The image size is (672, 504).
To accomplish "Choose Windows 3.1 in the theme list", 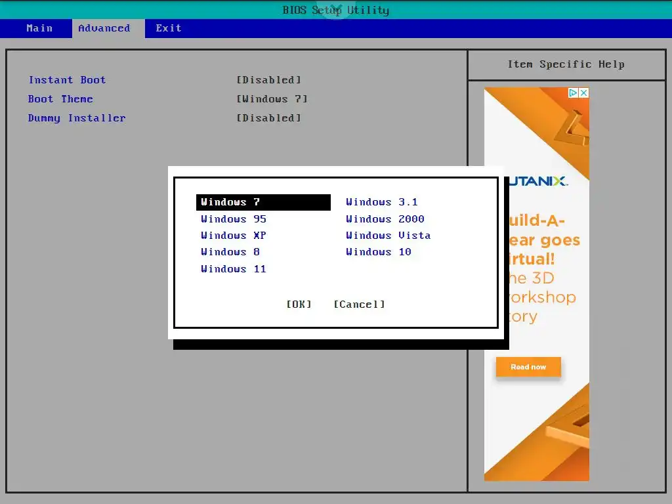I will point(382,202).
